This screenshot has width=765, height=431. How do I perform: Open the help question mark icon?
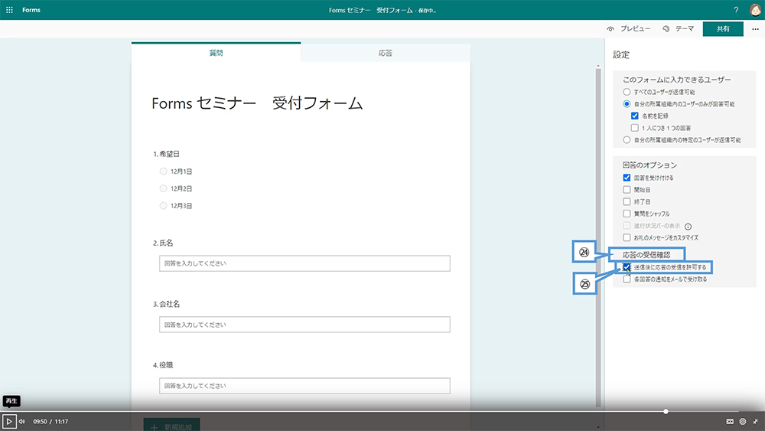click(x=736, y=10)
